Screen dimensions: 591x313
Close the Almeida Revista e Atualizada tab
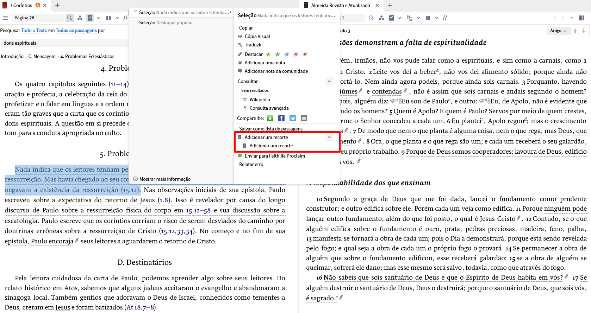pos(377,5)
